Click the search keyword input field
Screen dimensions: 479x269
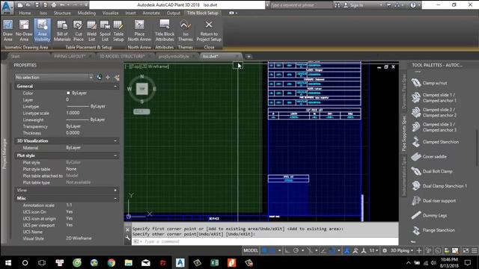tap(300, 5)
